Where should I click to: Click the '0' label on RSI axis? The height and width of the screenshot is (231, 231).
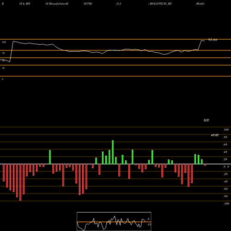point(2,79)
